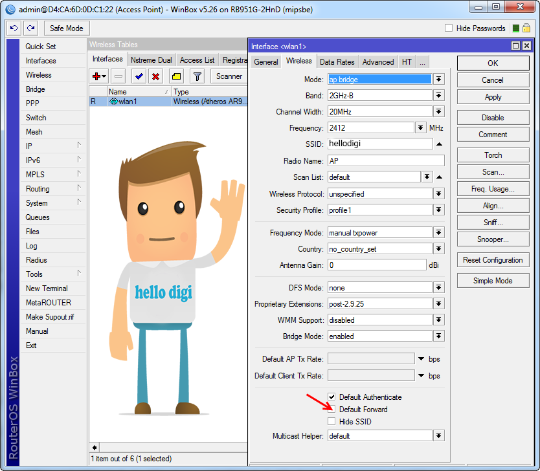The image size is (540, 471).
Task: Switch to the Advanced tab
Action: tap(378, 62)
